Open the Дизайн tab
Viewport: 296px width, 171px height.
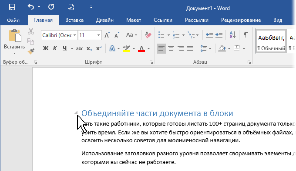[x=105, y=20]
